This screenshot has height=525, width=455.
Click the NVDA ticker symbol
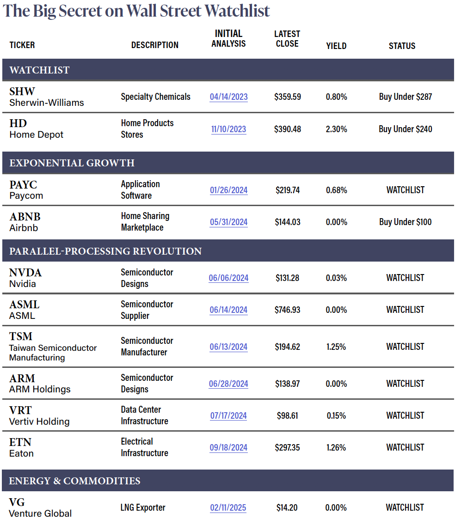(25, 273)
